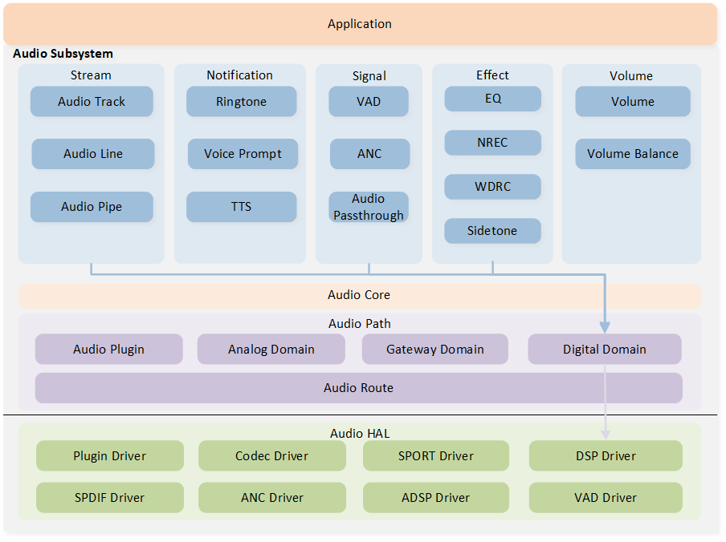Click the Audio Core bar
Screen dimensions: 726x542
pyautogui.click(x=359, y=296)
